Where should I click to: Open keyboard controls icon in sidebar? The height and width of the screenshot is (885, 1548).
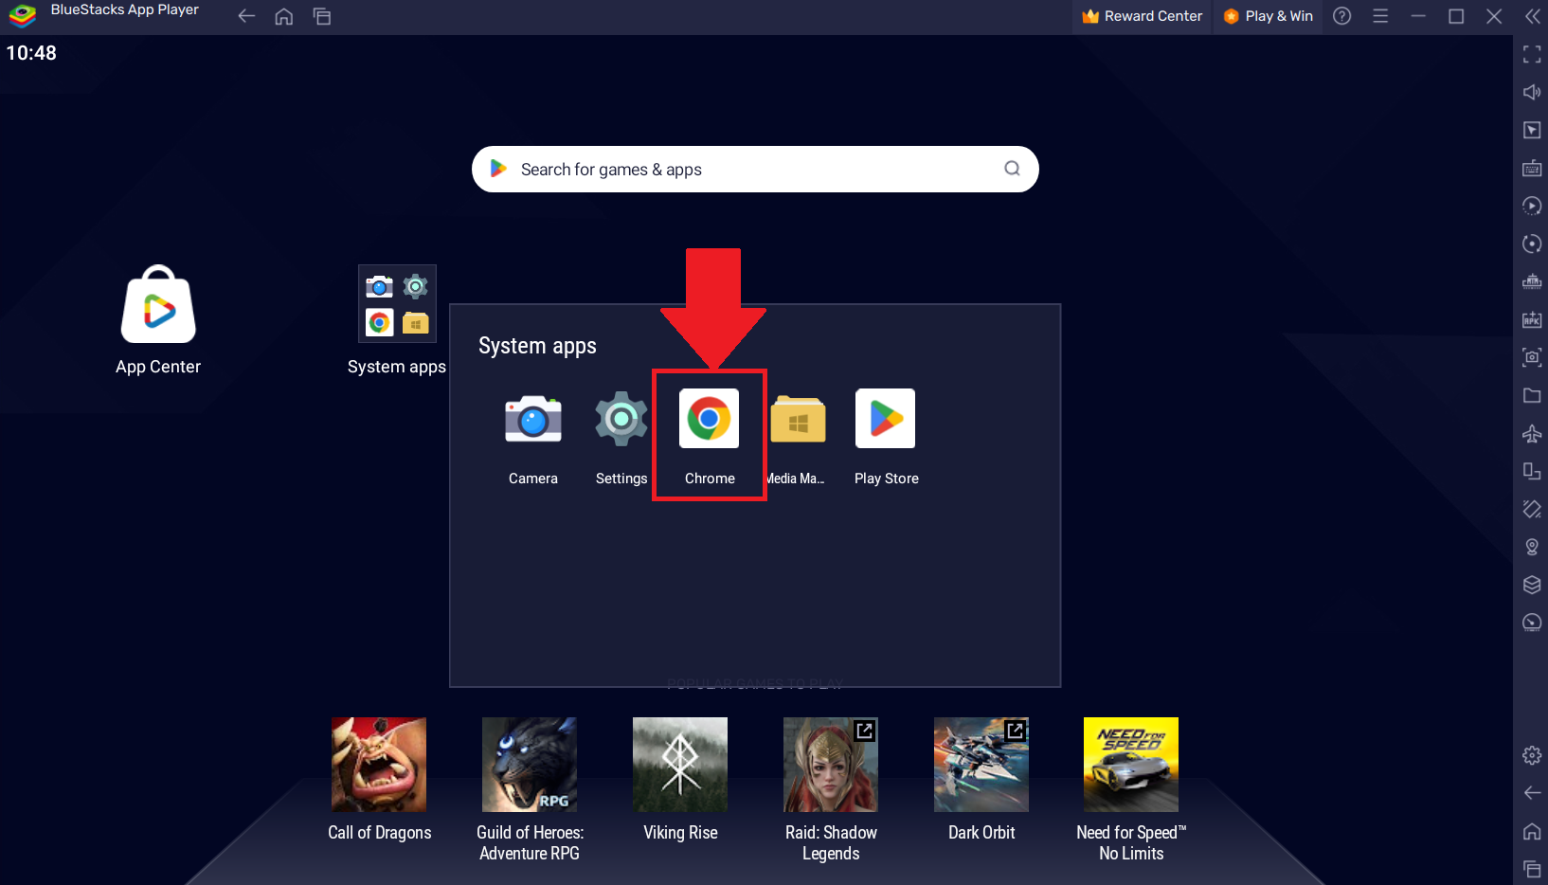(x=1532, y=168)
